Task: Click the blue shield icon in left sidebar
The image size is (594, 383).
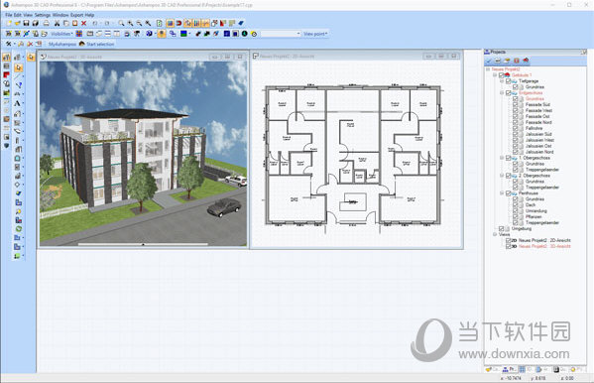Action: [6, 146]
